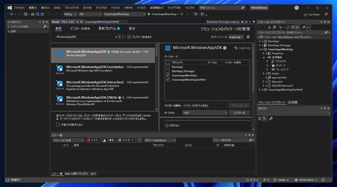This screenshot has height=187, width=337.
Task: Switch to the Consolidate tab
Action: (x=132, y=28)
